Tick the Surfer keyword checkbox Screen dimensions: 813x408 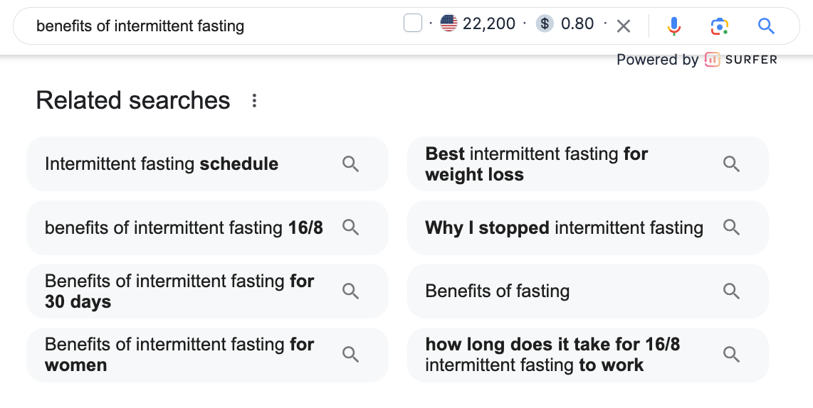[x=413, y=23]
